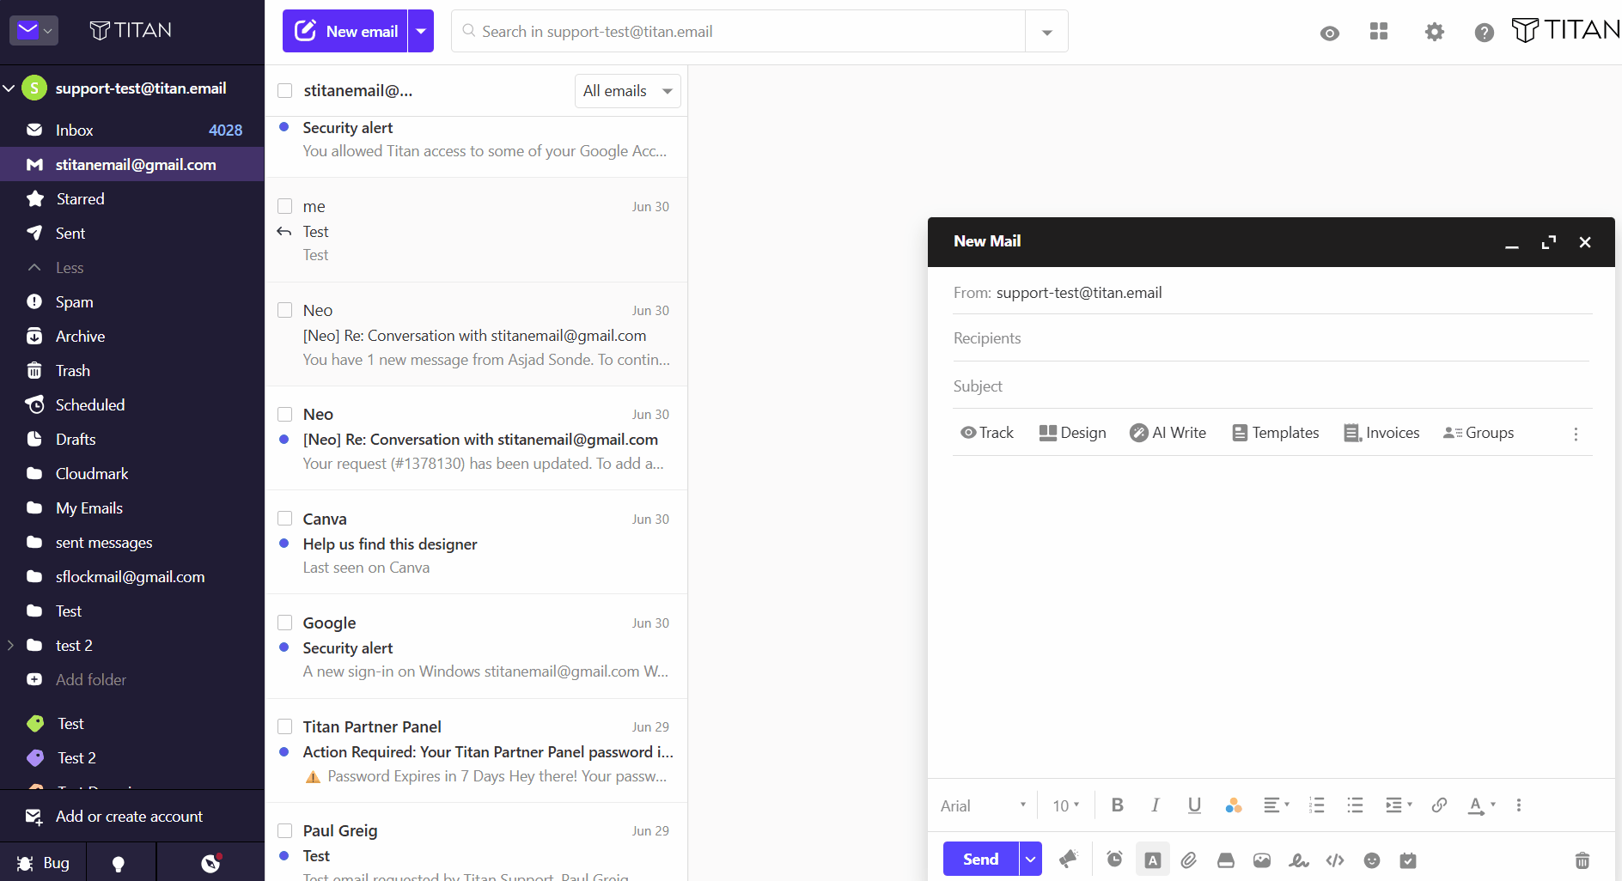The image size is (1622, 881).
Task: Select the checkbox for the 'me' Test email
Action: (x=285, y=206)
